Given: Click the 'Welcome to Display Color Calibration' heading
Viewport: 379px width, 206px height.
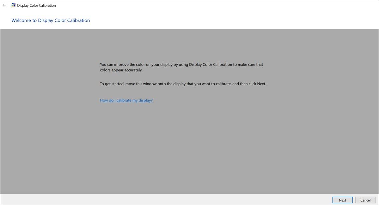Looking at the screenshot, I should click(x=50, y=20).
